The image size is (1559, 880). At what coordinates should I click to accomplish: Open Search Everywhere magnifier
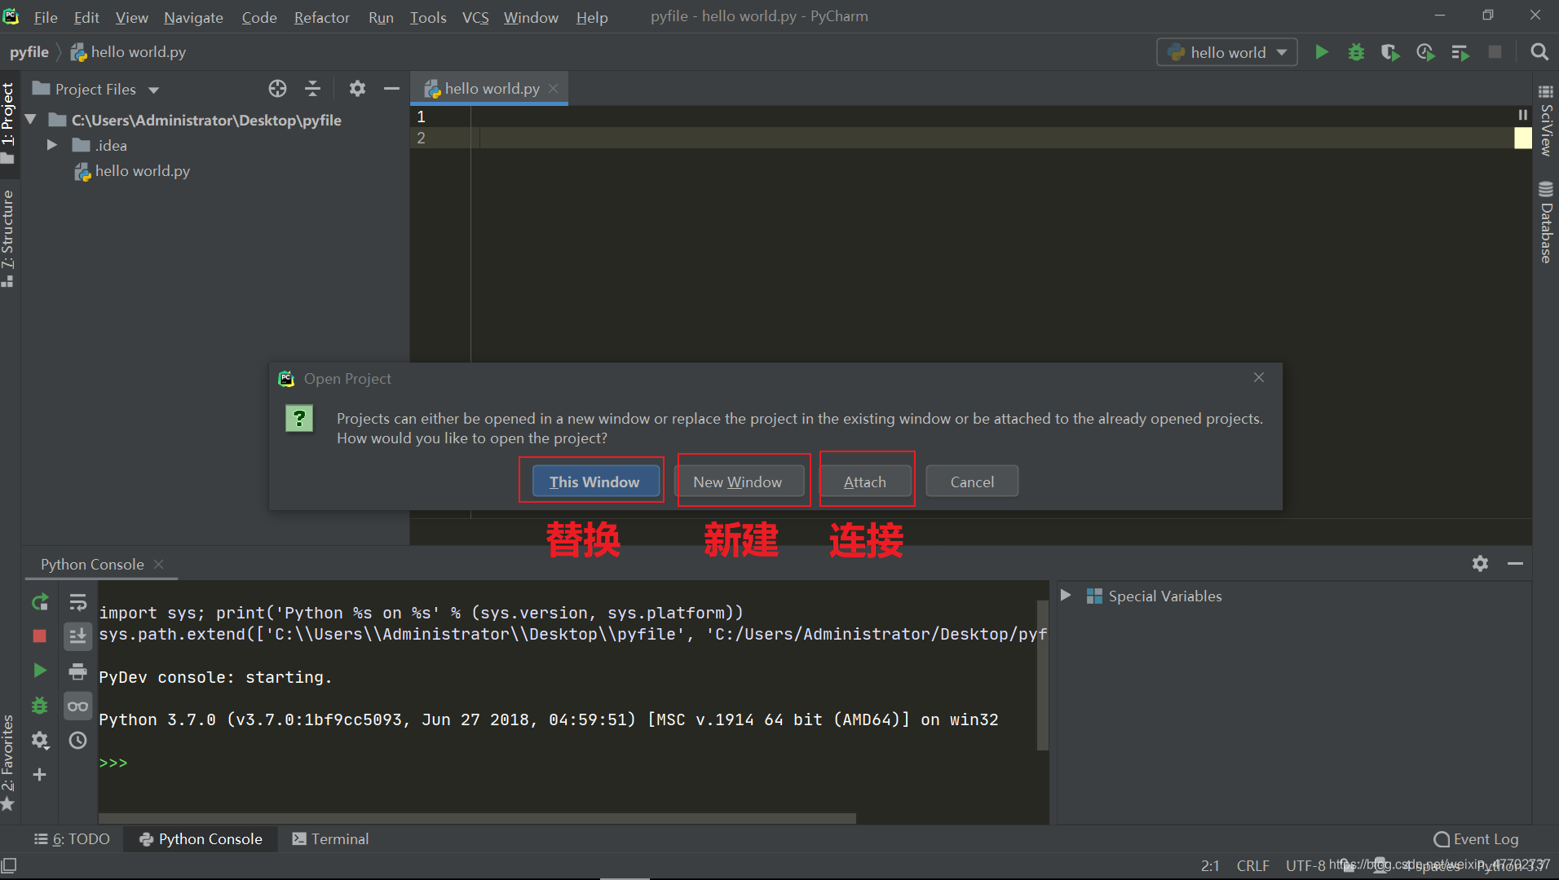pos(1539,52)
